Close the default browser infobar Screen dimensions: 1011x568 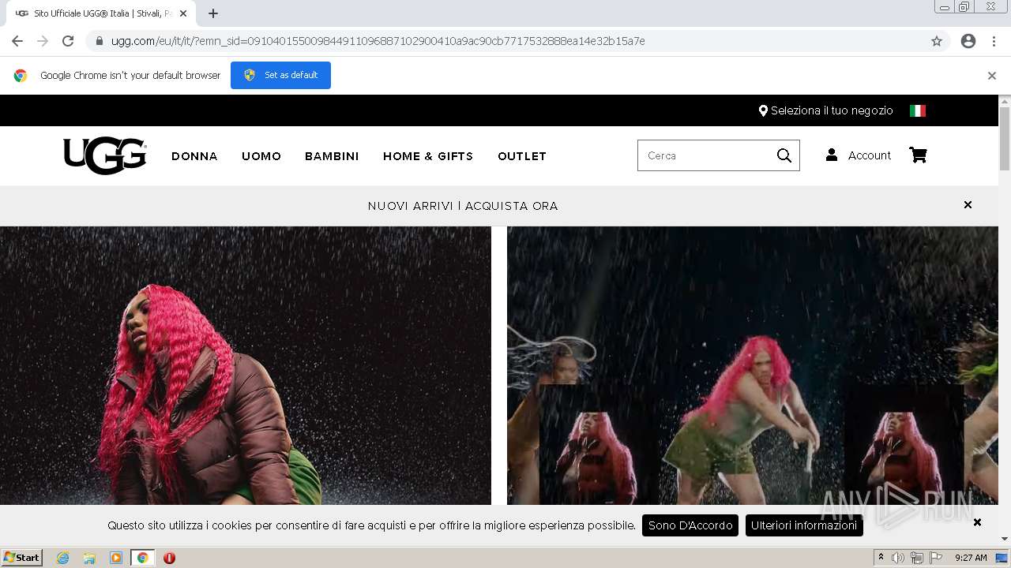click(x=992, y=76)
